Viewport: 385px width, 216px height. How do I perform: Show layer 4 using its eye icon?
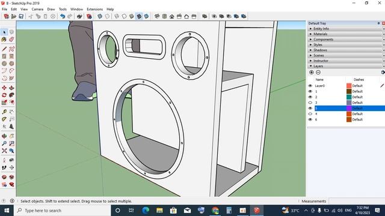[310, 114]
